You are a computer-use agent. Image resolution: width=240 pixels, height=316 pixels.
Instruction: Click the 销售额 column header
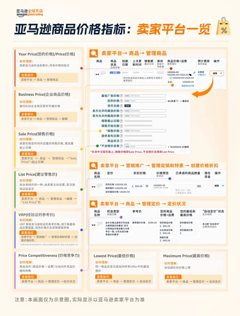149,61
